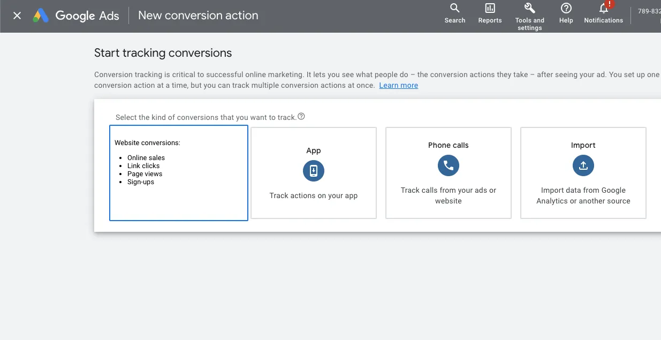Open the Help question mark icon
Screen dimensions: 661x340
tap(566, 12)
